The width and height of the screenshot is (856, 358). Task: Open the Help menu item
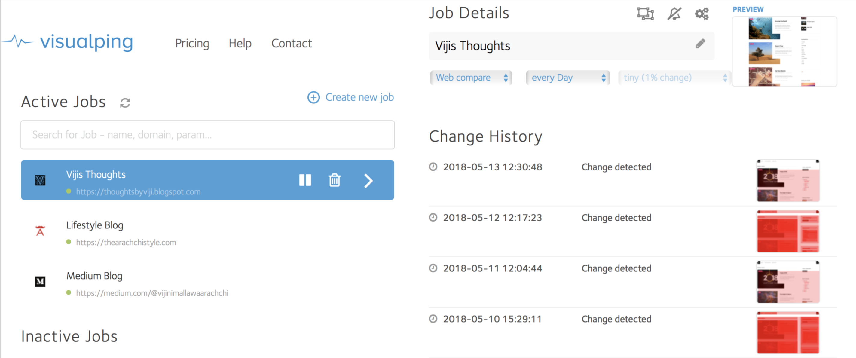click(240, 44)
